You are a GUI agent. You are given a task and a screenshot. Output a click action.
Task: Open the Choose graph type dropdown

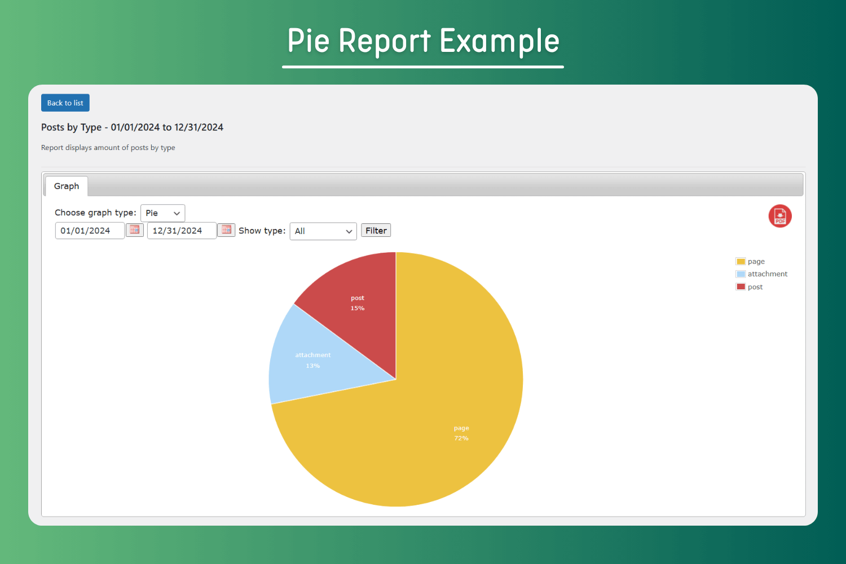(162, 213)
